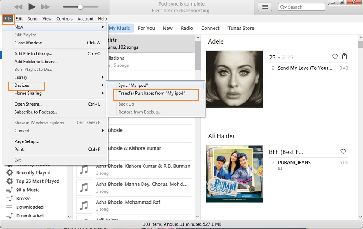Skip to the previous track
Viewport: 363px width, 229px height.
(18, 7)
